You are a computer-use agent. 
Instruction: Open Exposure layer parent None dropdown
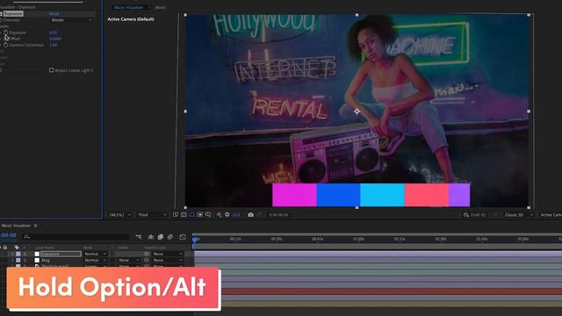pos(168,254)
